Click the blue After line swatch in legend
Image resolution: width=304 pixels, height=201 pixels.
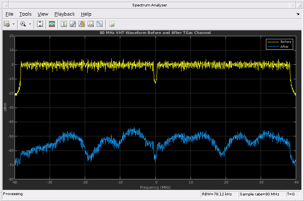(x=273, y=47)
